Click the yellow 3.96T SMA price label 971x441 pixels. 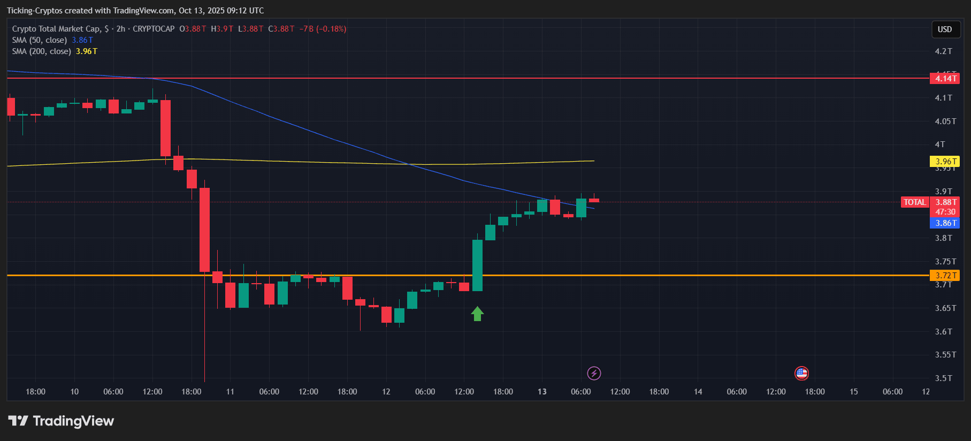coord(945,162)
